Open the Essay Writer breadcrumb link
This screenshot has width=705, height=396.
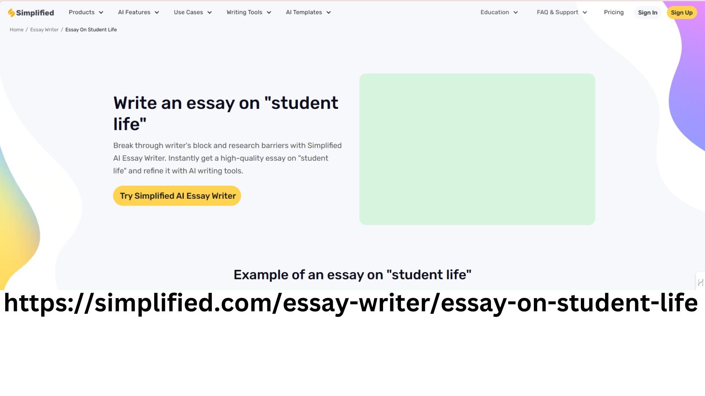click(44, 30)
